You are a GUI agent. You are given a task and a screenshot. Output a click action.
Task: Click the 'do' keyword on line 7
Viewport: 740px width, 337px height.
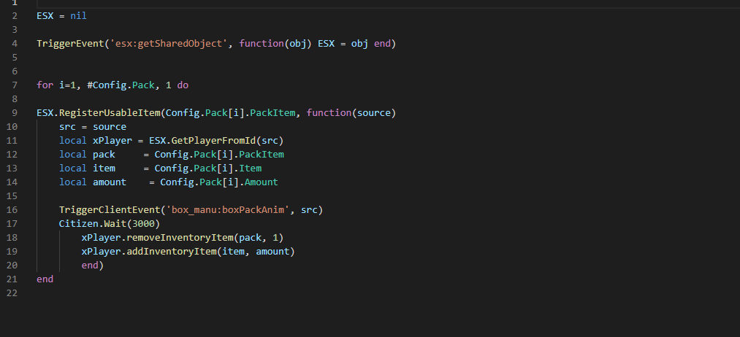click(x=183, y=85)
